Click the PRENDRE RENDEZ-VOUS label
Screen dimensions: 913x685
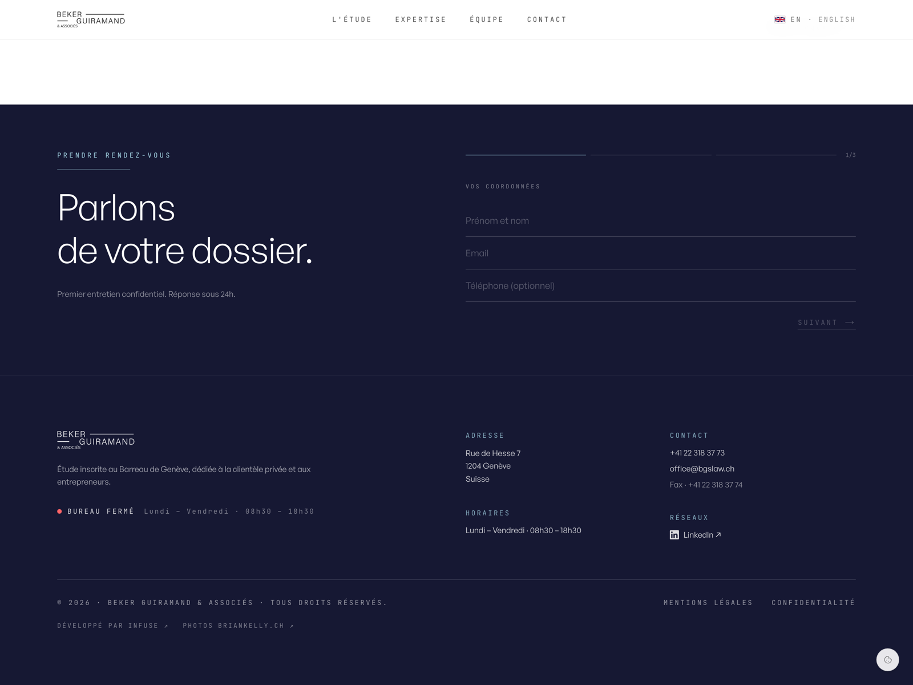(114, 155)
